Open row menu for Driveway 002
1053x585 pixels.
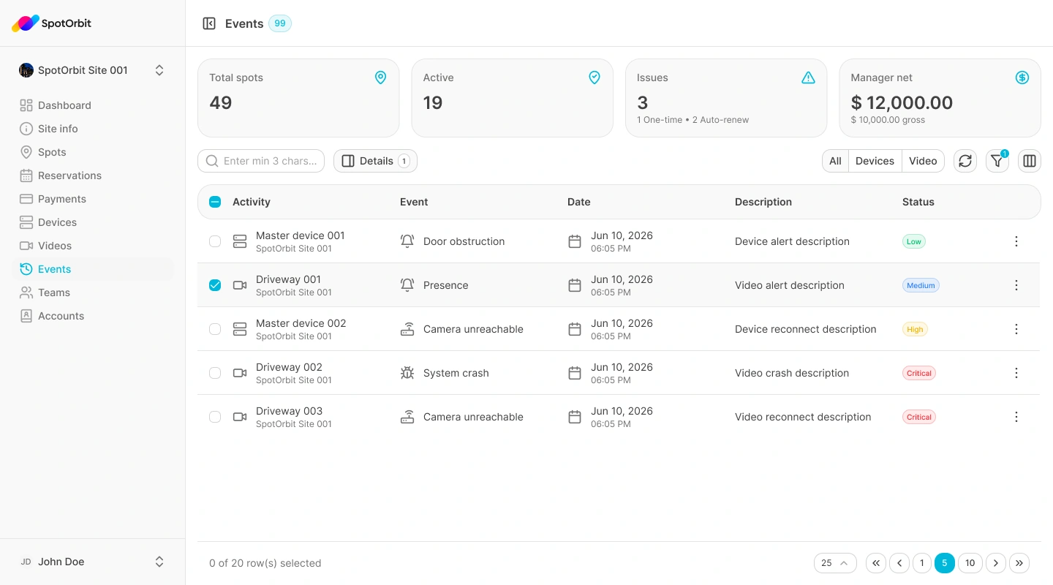[1016, 373]
